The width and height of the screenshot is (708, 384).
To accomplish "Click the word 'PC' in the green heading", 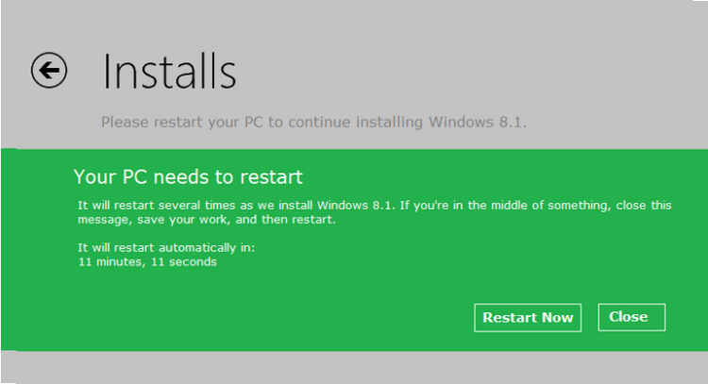I will (x=135, y=176).
